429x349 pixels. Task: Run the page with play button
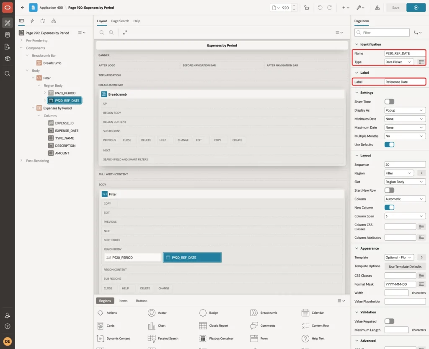pos(416,8)
